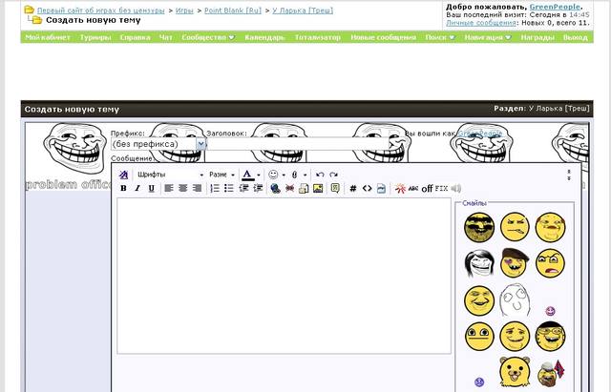Click the paperclip attachment icon
Screen dimensions: 611x392
295,175
